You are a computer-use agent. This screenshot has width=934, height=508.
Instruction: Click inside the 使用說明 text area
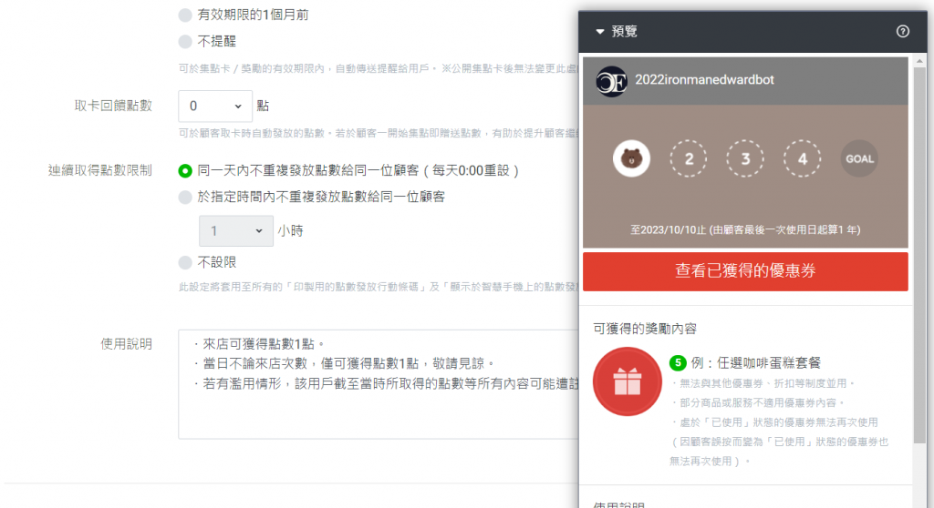(379, 384)
